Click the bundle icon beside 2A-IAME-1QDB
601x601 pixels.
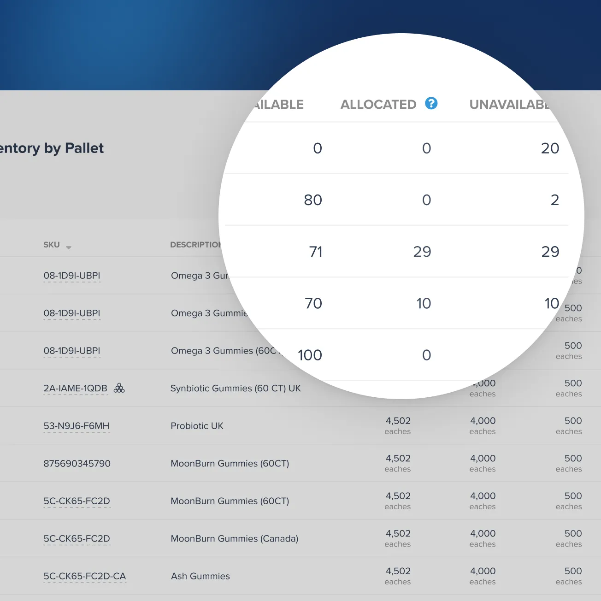pyautogui.click(x=119, y=389)
